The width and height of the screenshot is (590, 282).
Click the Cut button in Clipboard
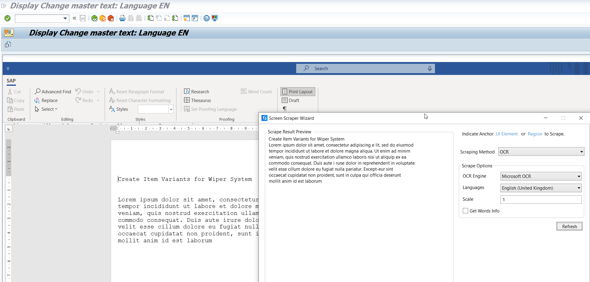click(x=14, y=91)
